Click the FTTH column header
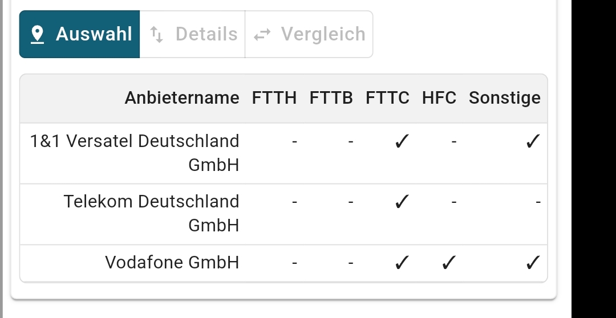This screenshot has width=616, height=318. [x=274, y=98]
